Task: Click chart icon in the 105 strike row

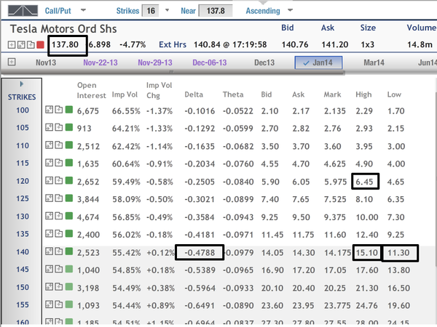Action: click(x=49, y=127)
